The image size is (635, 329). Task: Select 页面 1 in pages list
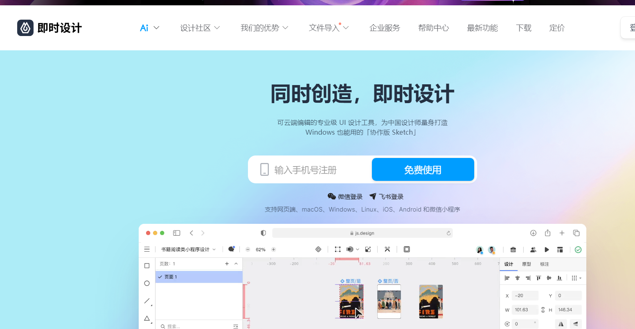point(199,277)
